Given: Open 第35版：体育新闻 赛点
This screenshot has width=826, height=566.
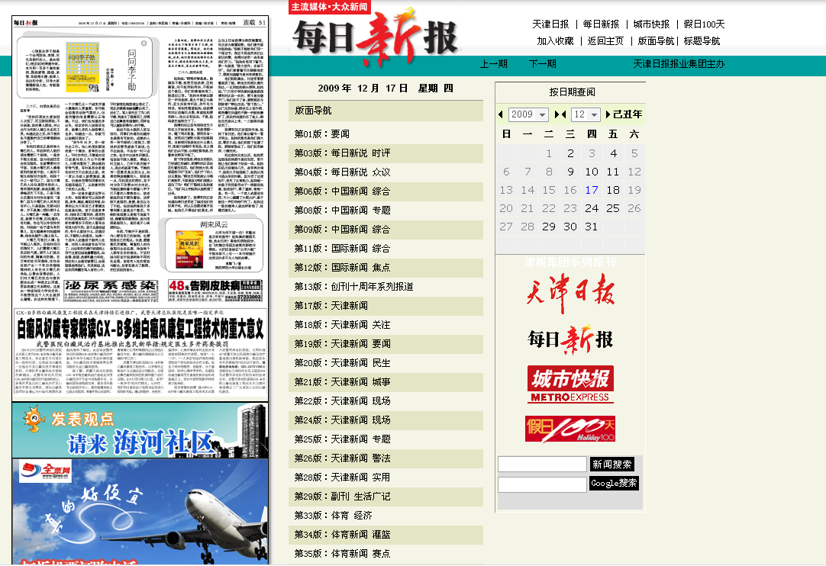Looking at the screenshot, I should point(343,554).
